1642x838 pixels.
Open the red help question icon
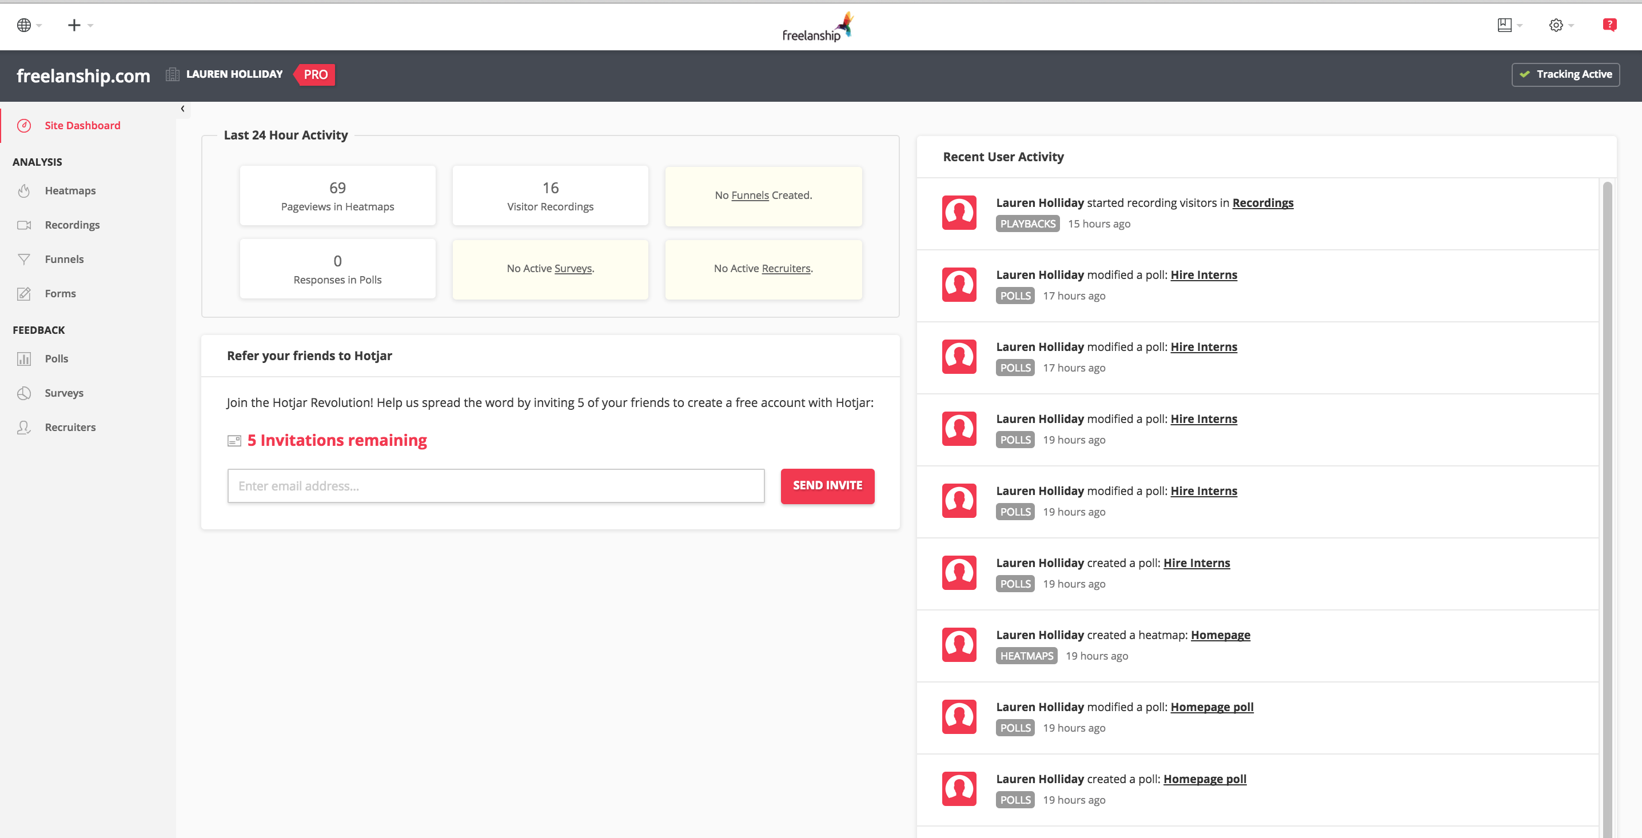tap(1609, 25)
